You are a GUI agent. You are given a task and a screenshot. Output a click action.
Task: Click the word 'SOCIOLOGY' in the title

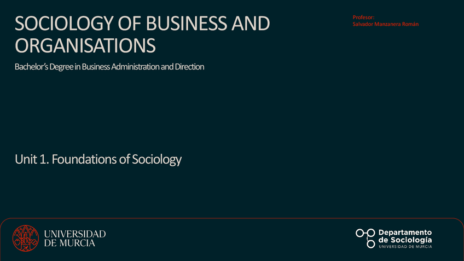[x=60, y=24]
